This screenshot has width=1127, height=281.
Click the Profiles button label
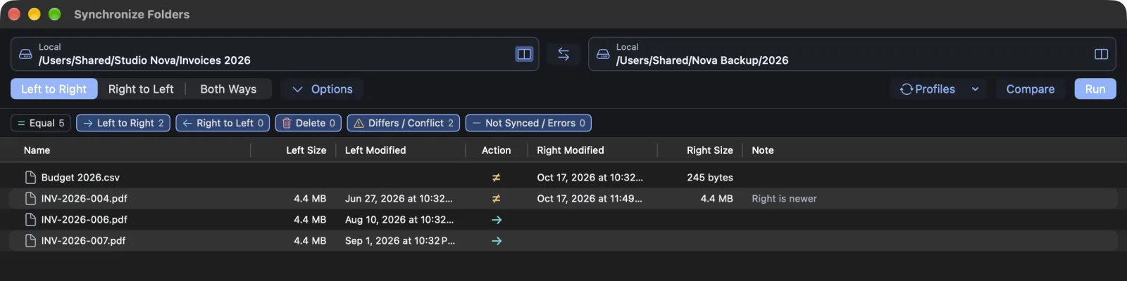click(935, 89)
